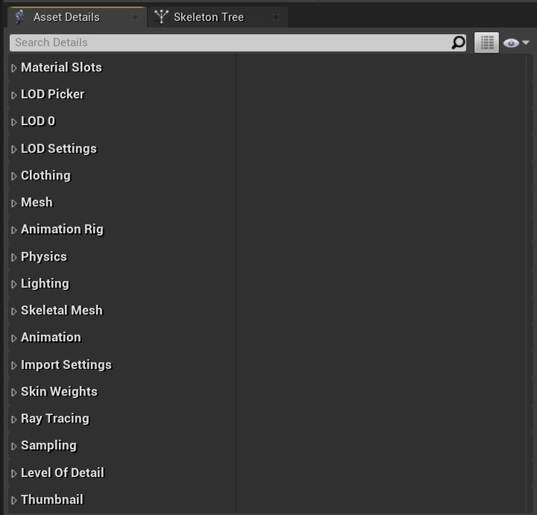Open the property matrix grid button
537x515 pixels.
pyautogui.click(x=486, y=42)
